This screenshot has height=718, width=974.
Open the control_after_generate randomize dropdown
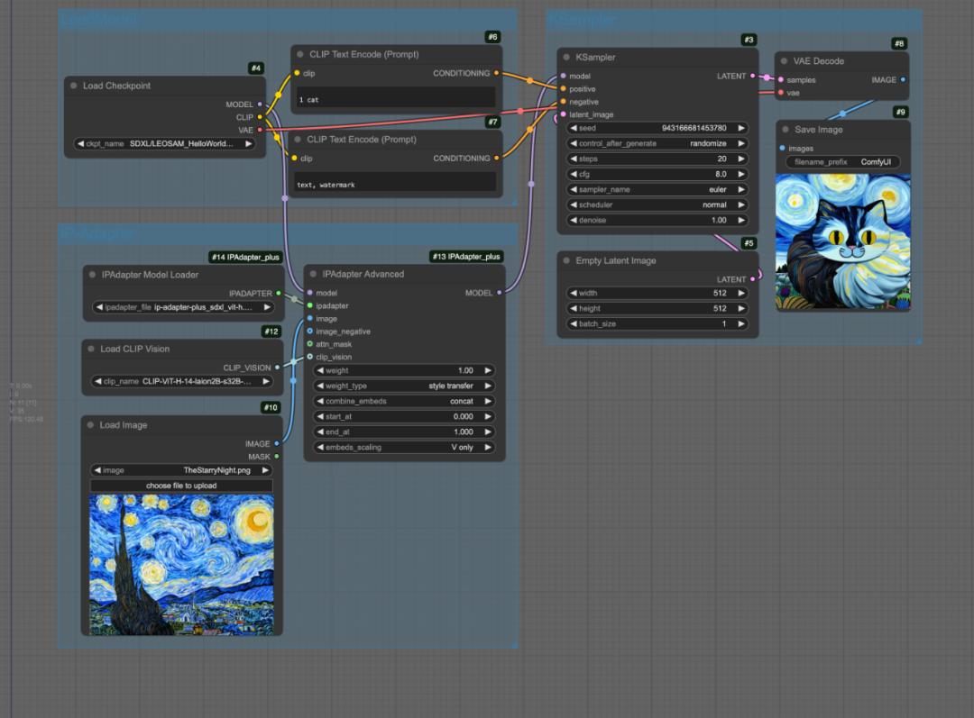tap(657, 143)
